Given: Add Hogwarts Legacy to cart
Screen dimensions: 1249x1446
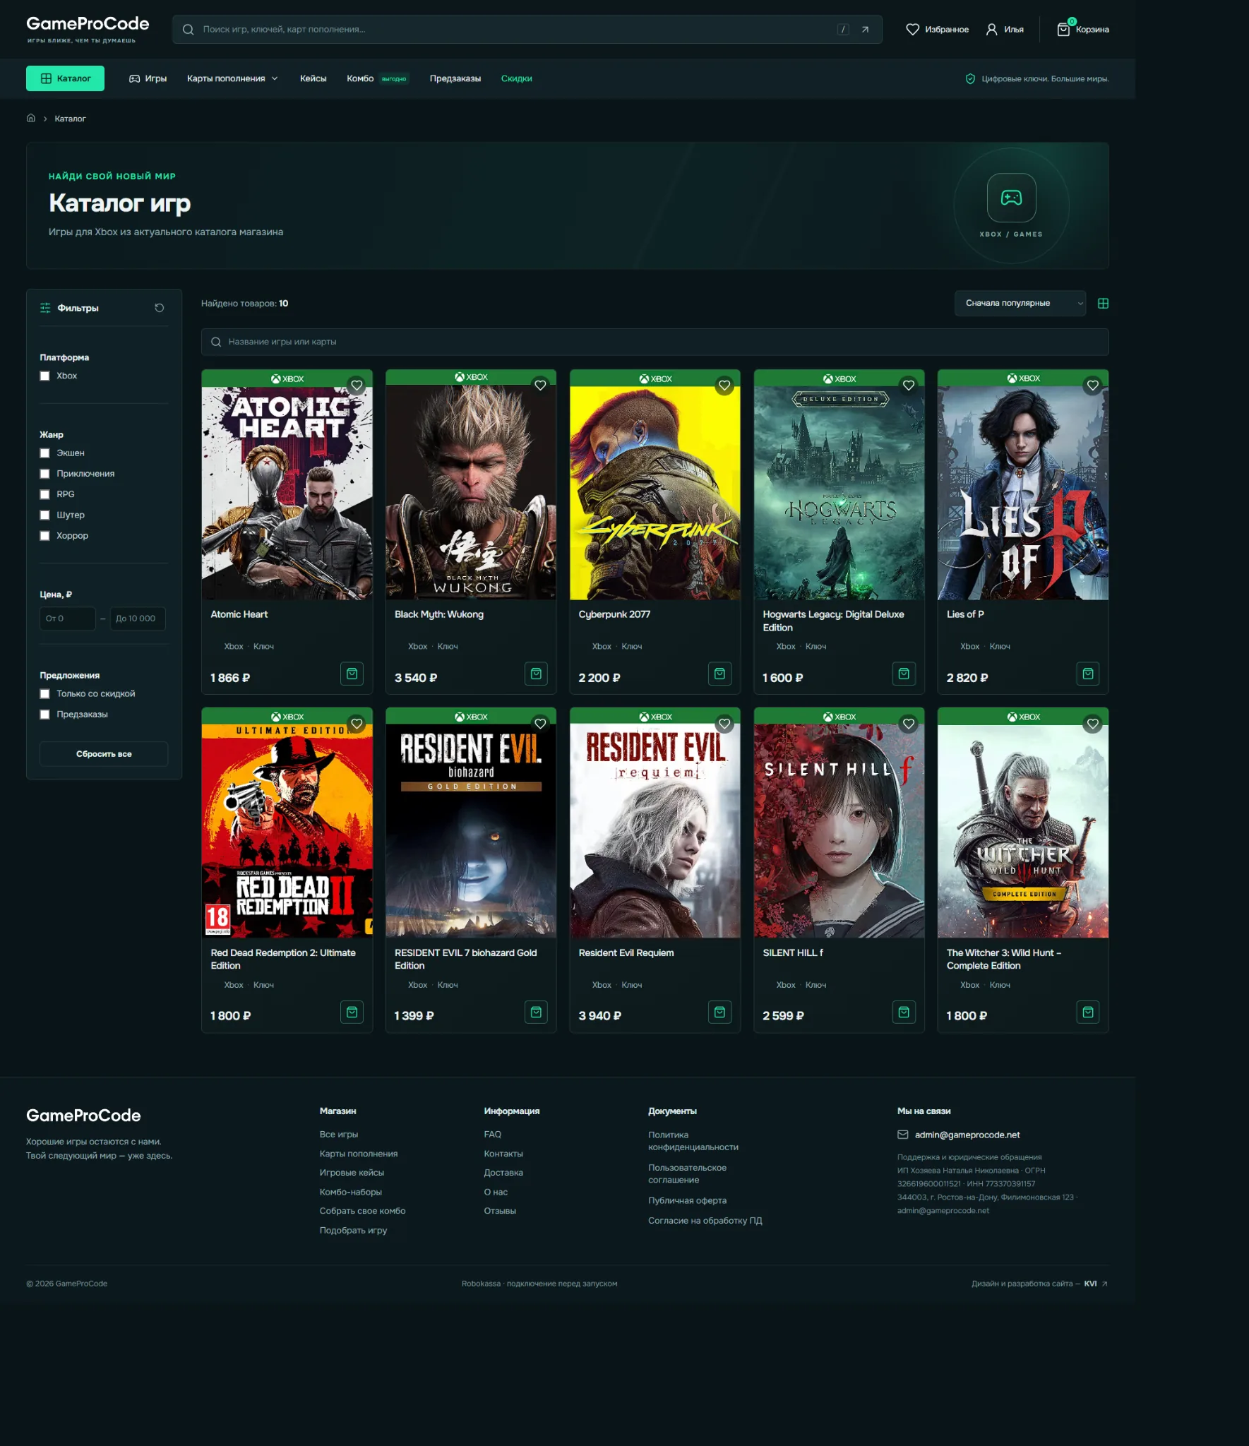Looking at the screenshot, I should tap(904, 674).
